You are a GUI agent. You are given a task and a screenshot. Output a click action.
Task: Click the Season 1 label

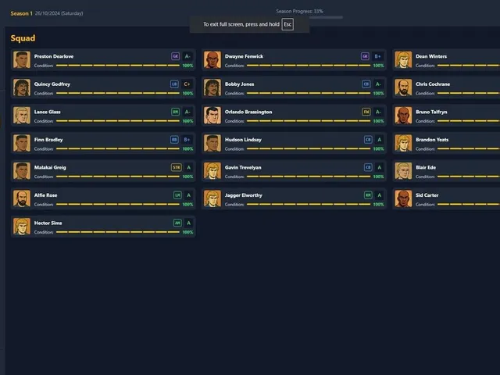21,13
